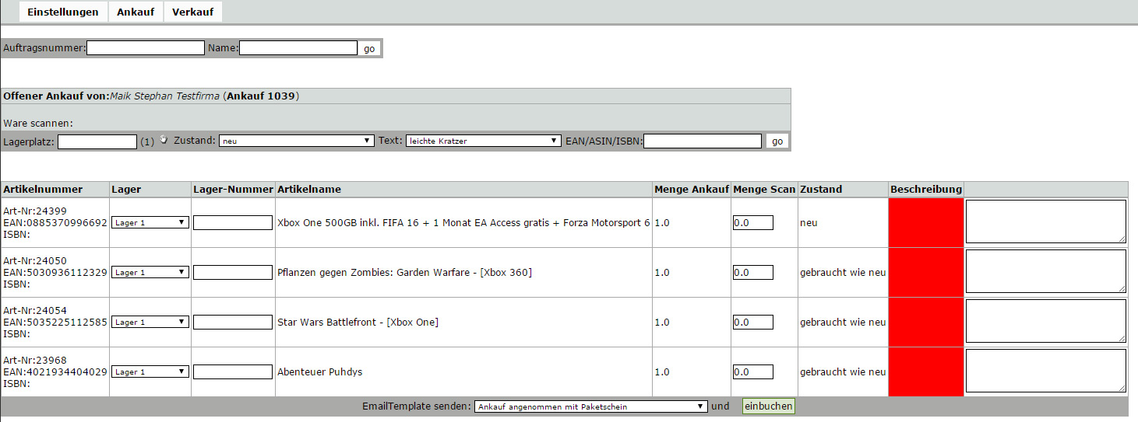Open the Zustand dropdown showing neu
The height and width of the screenshot is (422, 1138).
(297, 141)
